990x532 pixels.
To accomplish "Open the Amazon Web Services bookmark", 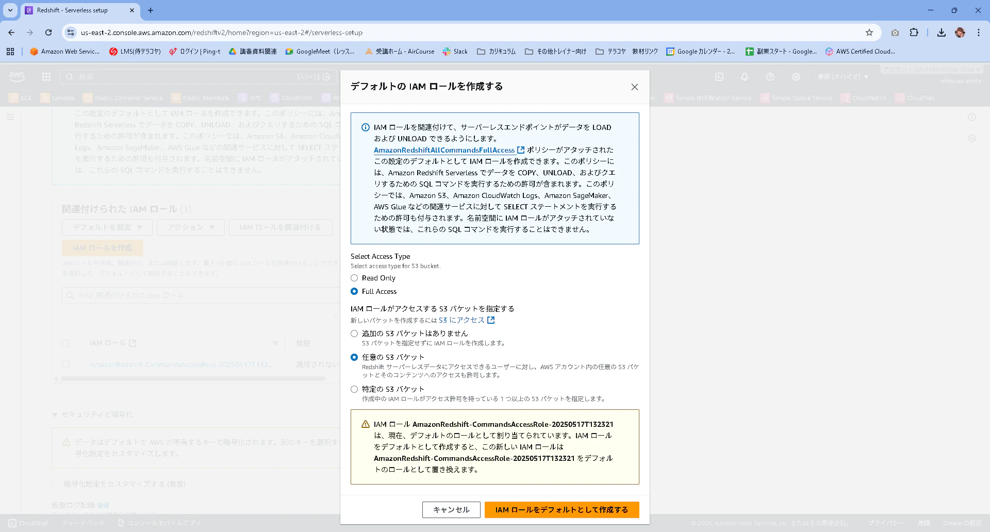I will click(65, 52).
